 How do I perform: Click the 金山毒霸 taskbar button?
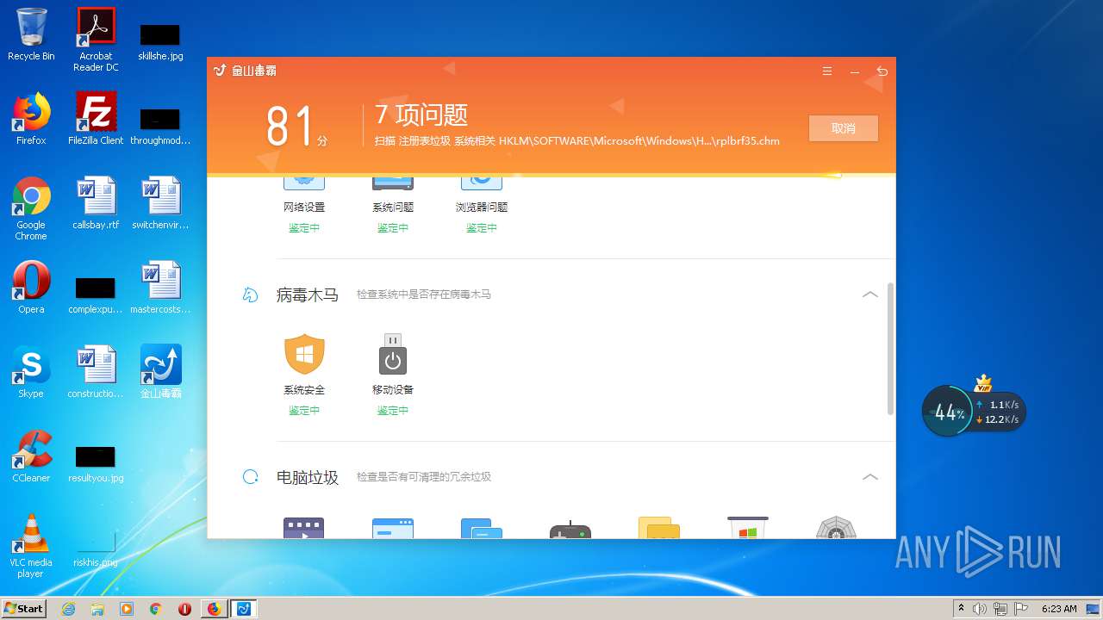click(244, 609)
